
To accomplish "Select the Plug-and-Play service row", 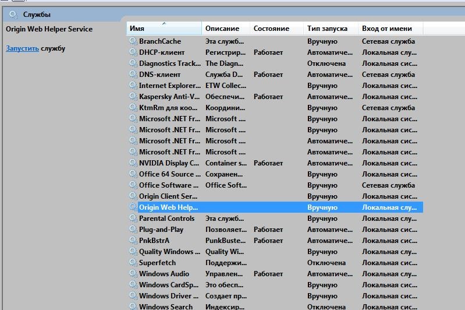I will [x=161, y=230].
